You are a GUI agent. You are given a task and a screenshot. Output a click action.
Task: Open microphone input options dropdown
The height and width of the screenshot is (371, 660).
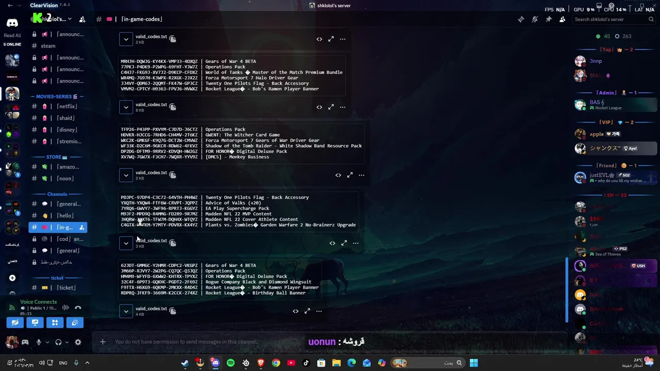(47, 342)
